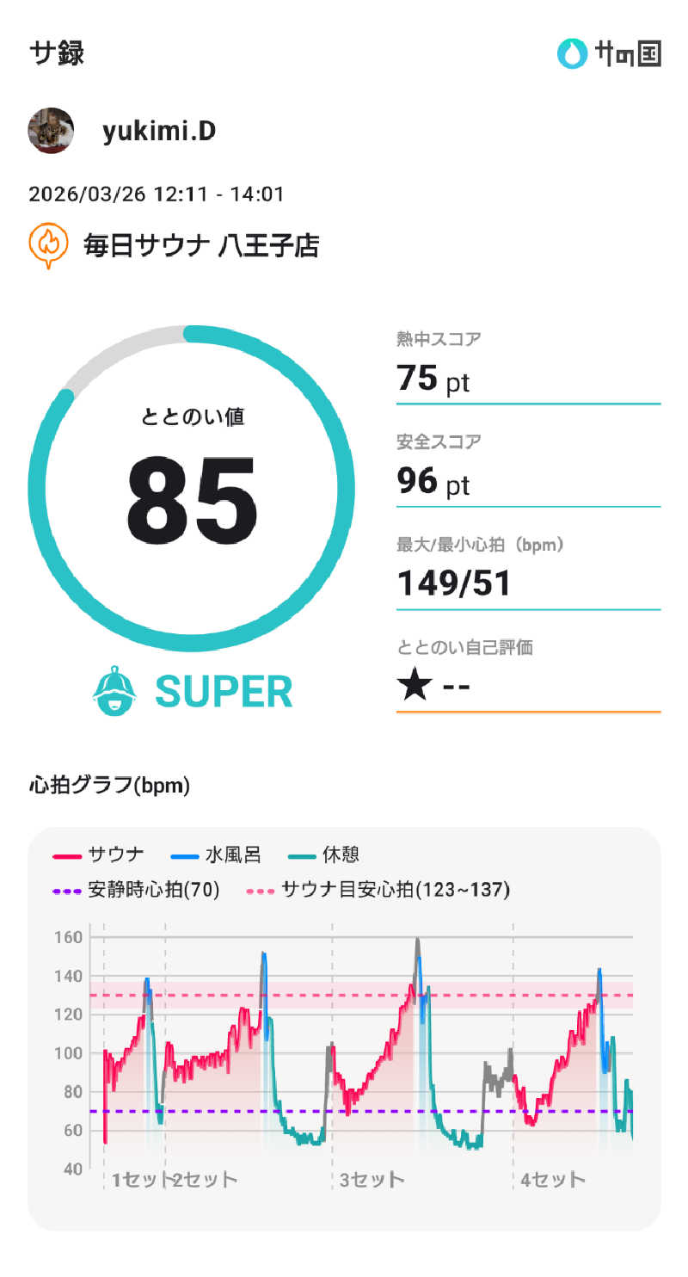Select the 3セット marker on the graph
Screen dimensions: 688x1277
coord(372,1179)
